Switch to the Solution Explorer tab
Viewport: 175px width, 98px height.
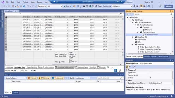point(150,56)
